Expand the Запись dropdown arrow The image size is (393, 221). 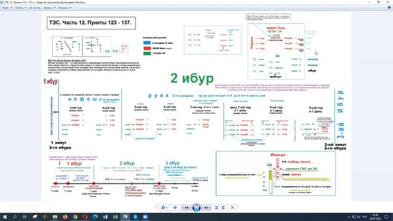click(55, 8)
